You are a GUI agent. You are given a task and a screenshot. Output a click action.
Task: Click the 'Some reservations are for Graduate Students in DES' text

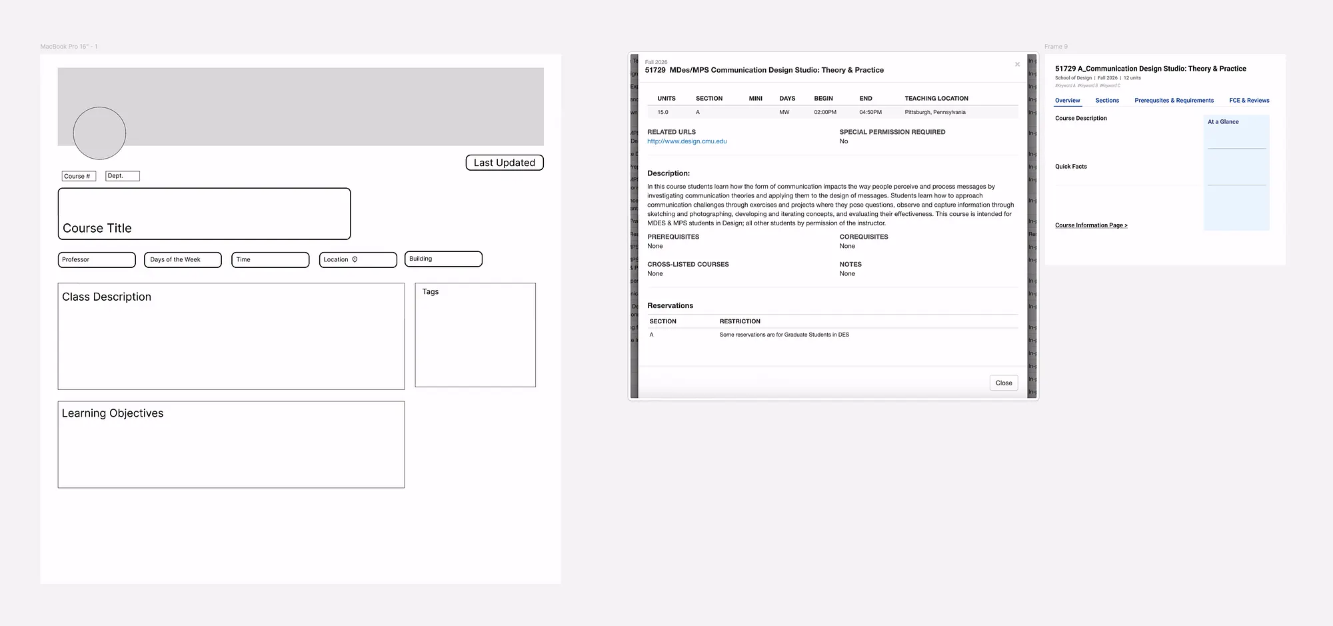tap(784, 335)
